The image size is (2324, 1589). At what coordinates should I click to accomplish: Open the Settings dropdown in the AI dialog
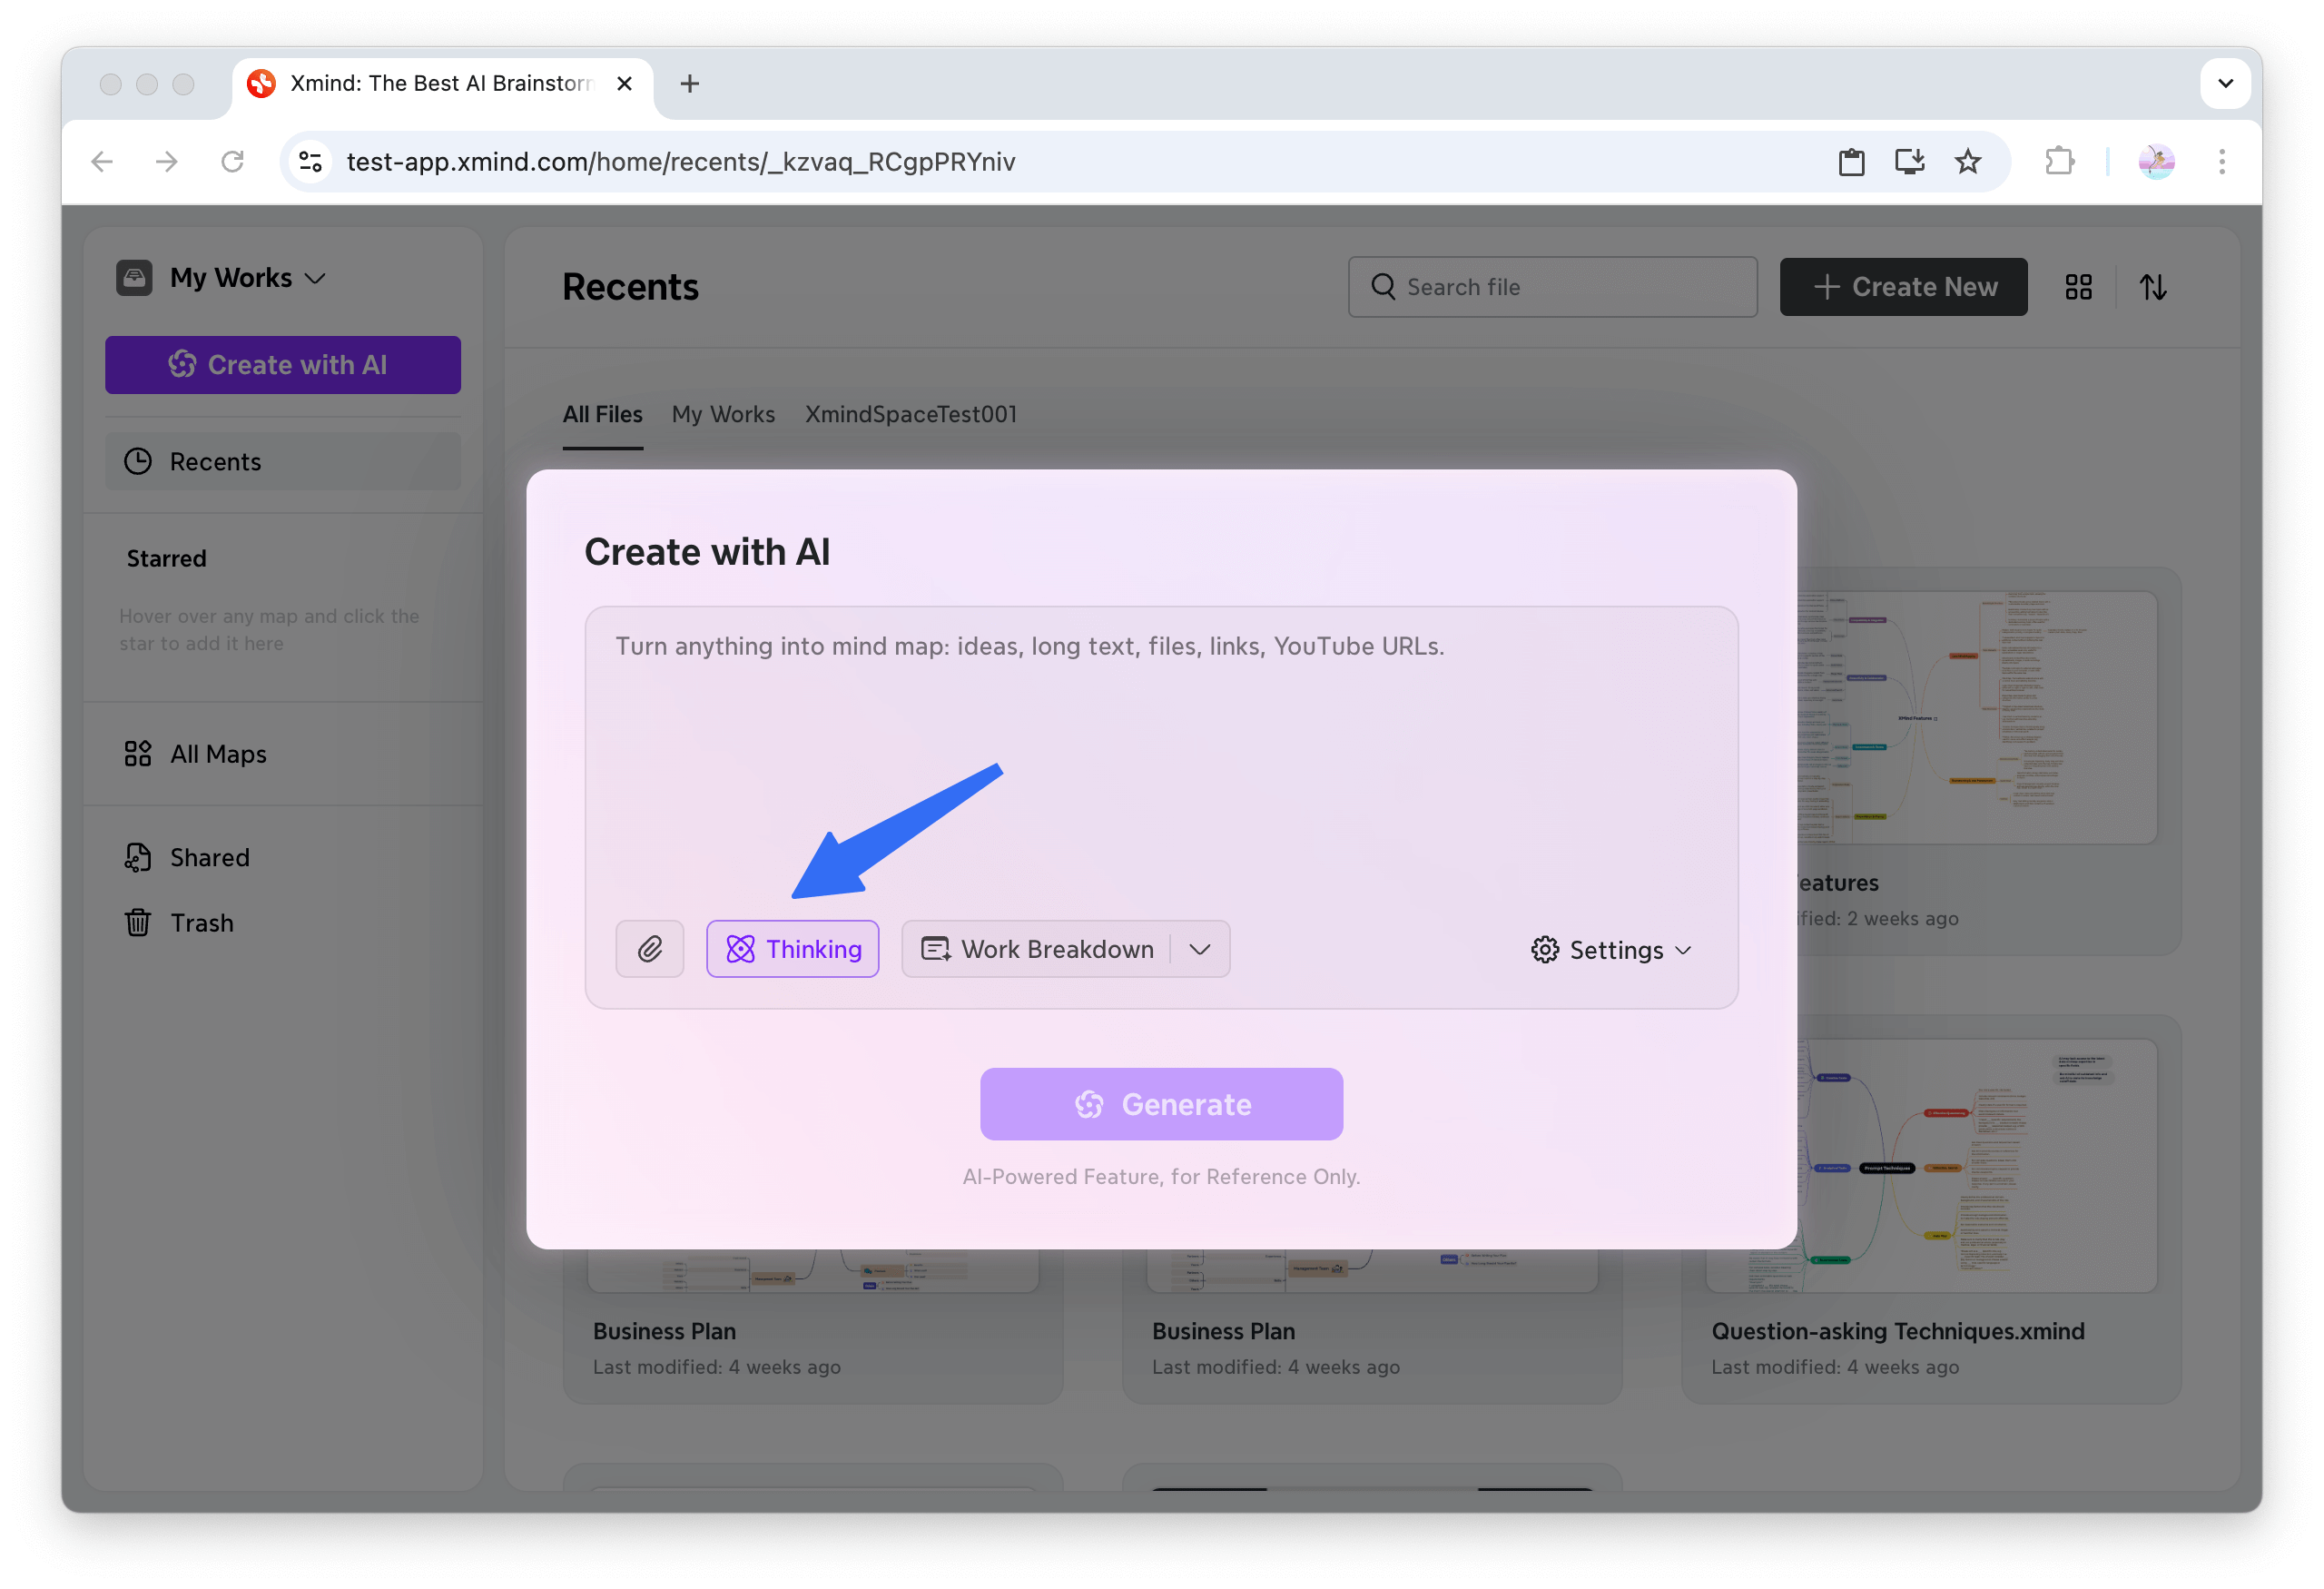(1610, 949)
